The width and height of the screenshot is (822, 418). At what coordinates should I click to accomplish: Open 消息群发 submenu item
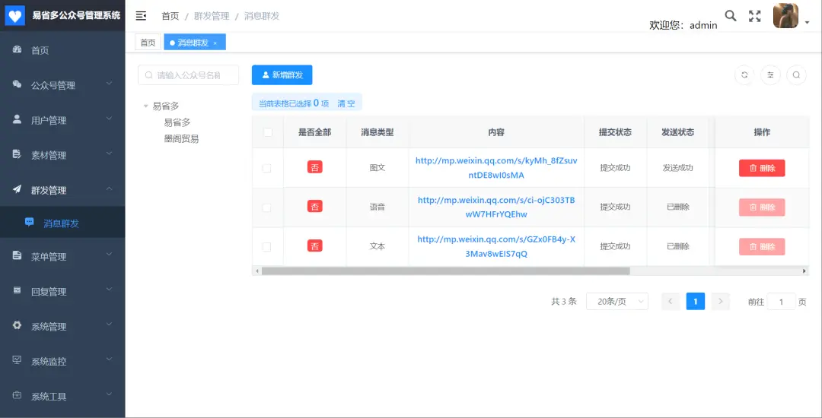pos(62,223)
